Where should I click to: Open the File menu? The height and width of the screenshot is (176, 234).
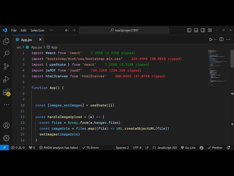[x=14, y=30]
